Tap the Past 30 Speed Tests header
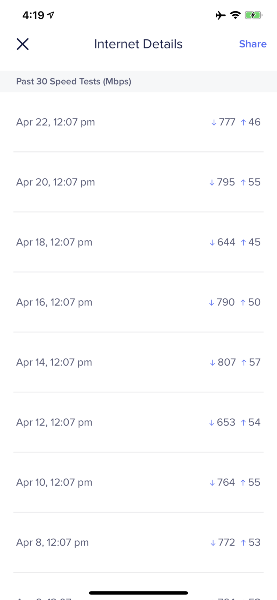The height and width of the screenshot is (600, 277). (74, 82)
